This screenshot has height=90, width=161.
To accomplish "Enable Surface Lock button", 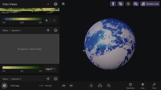I will [150, 4].
